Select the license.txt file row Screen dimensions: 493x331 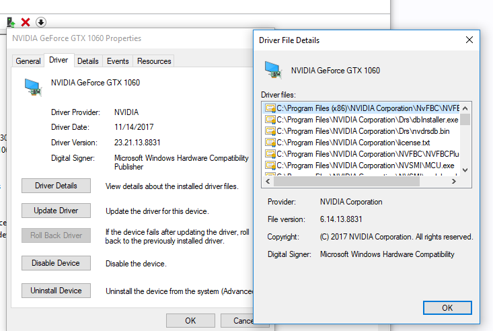point(361,143)
